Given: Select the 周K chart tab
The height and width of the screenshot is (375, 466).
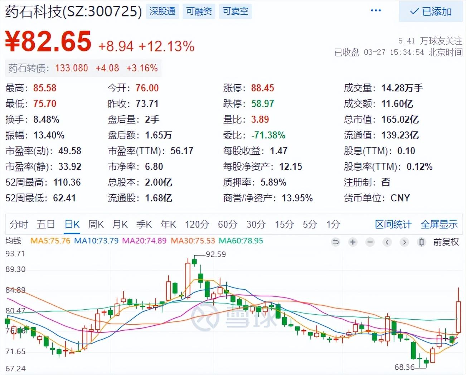Looking at the screenshot, I should tap(96, 224).
